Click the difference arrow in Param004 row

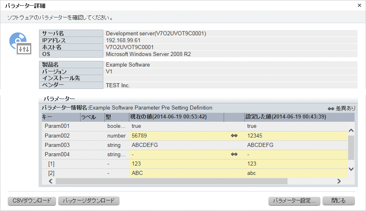[x=234, y=154]
